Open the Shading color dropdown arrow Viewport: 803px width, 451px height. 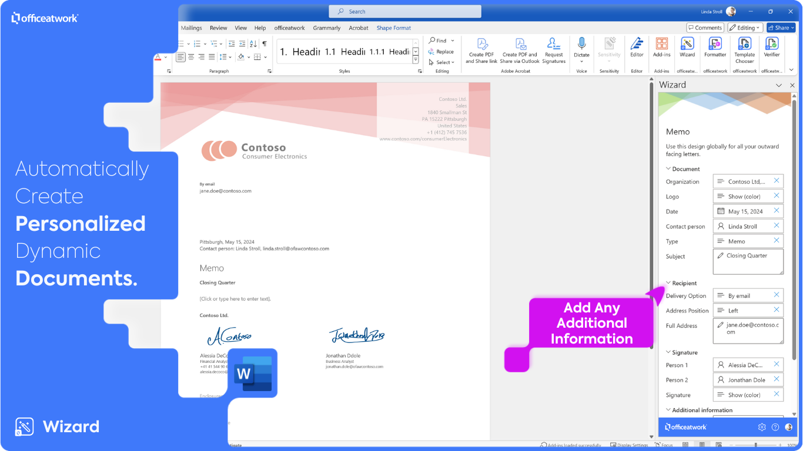click(249, 57)
